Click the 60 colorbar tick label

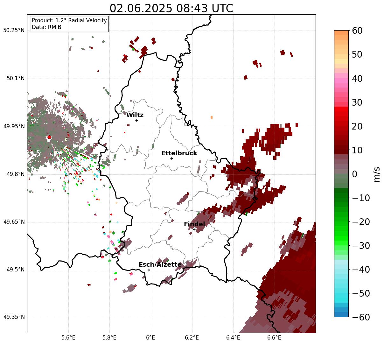click(x=357, y=31)
